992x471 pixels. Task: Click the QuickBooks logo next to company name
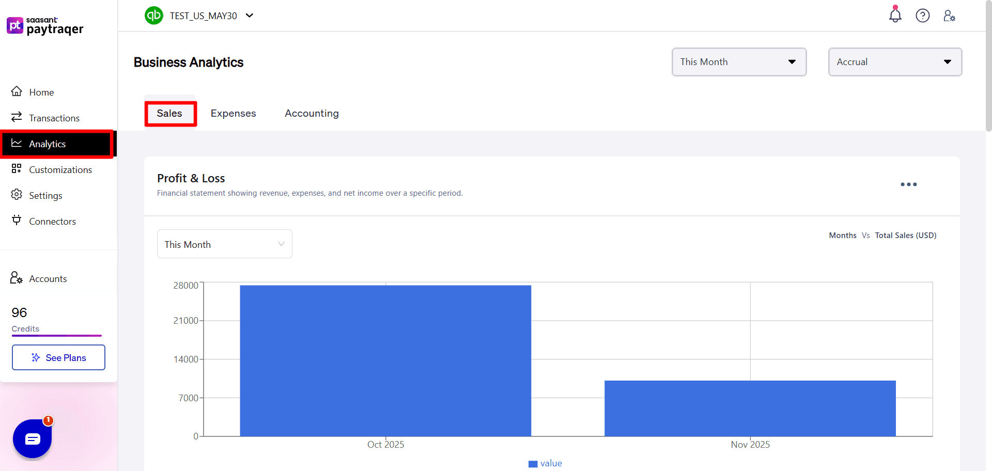(153, 15)
